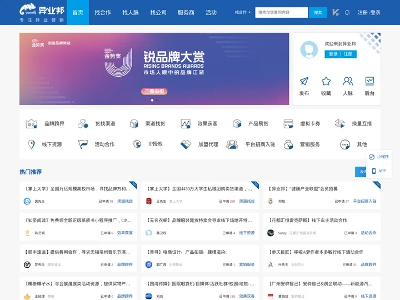
Task: Click 立即申报 button on banner
Action: click(154, 91)
